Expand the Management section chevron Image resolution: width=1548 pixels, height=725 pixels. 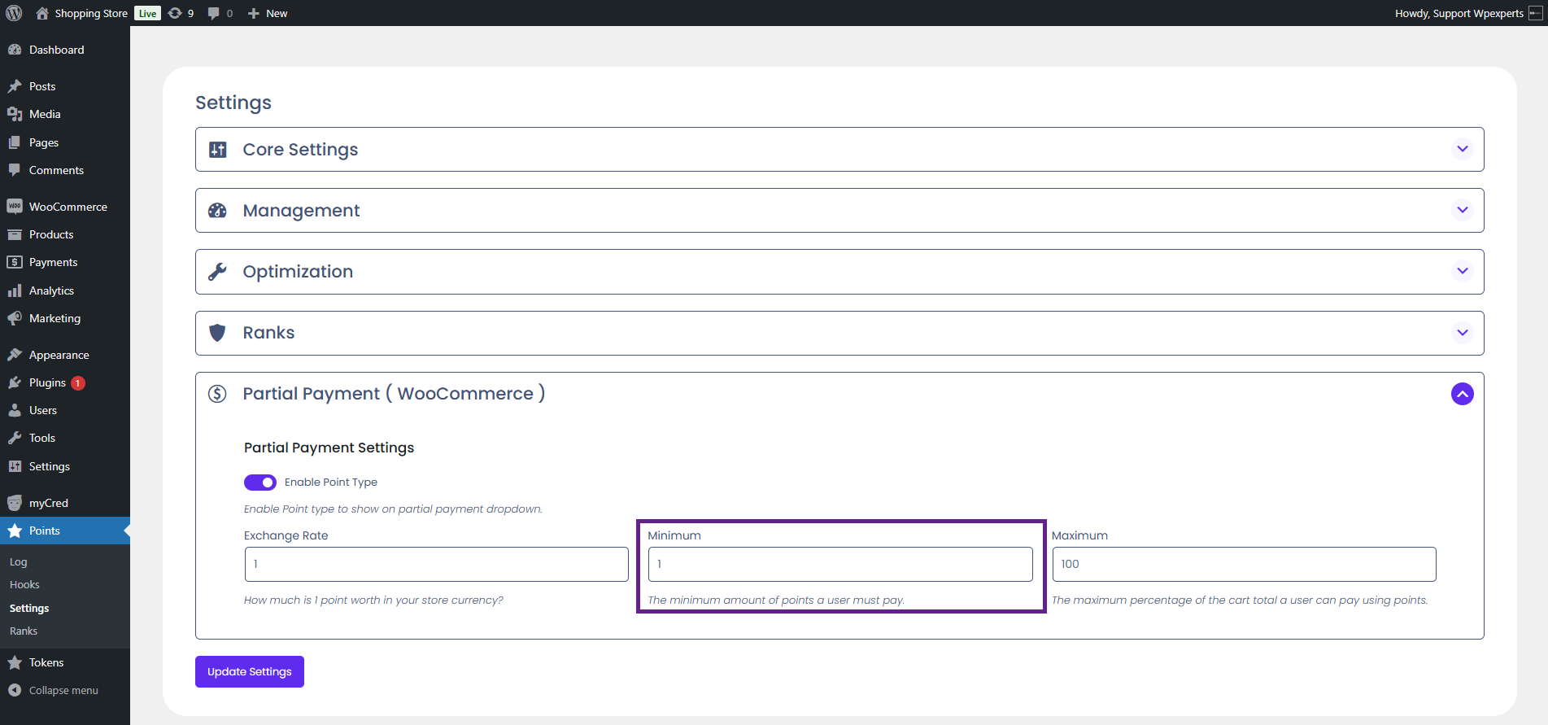click(x=1462, y=210)
